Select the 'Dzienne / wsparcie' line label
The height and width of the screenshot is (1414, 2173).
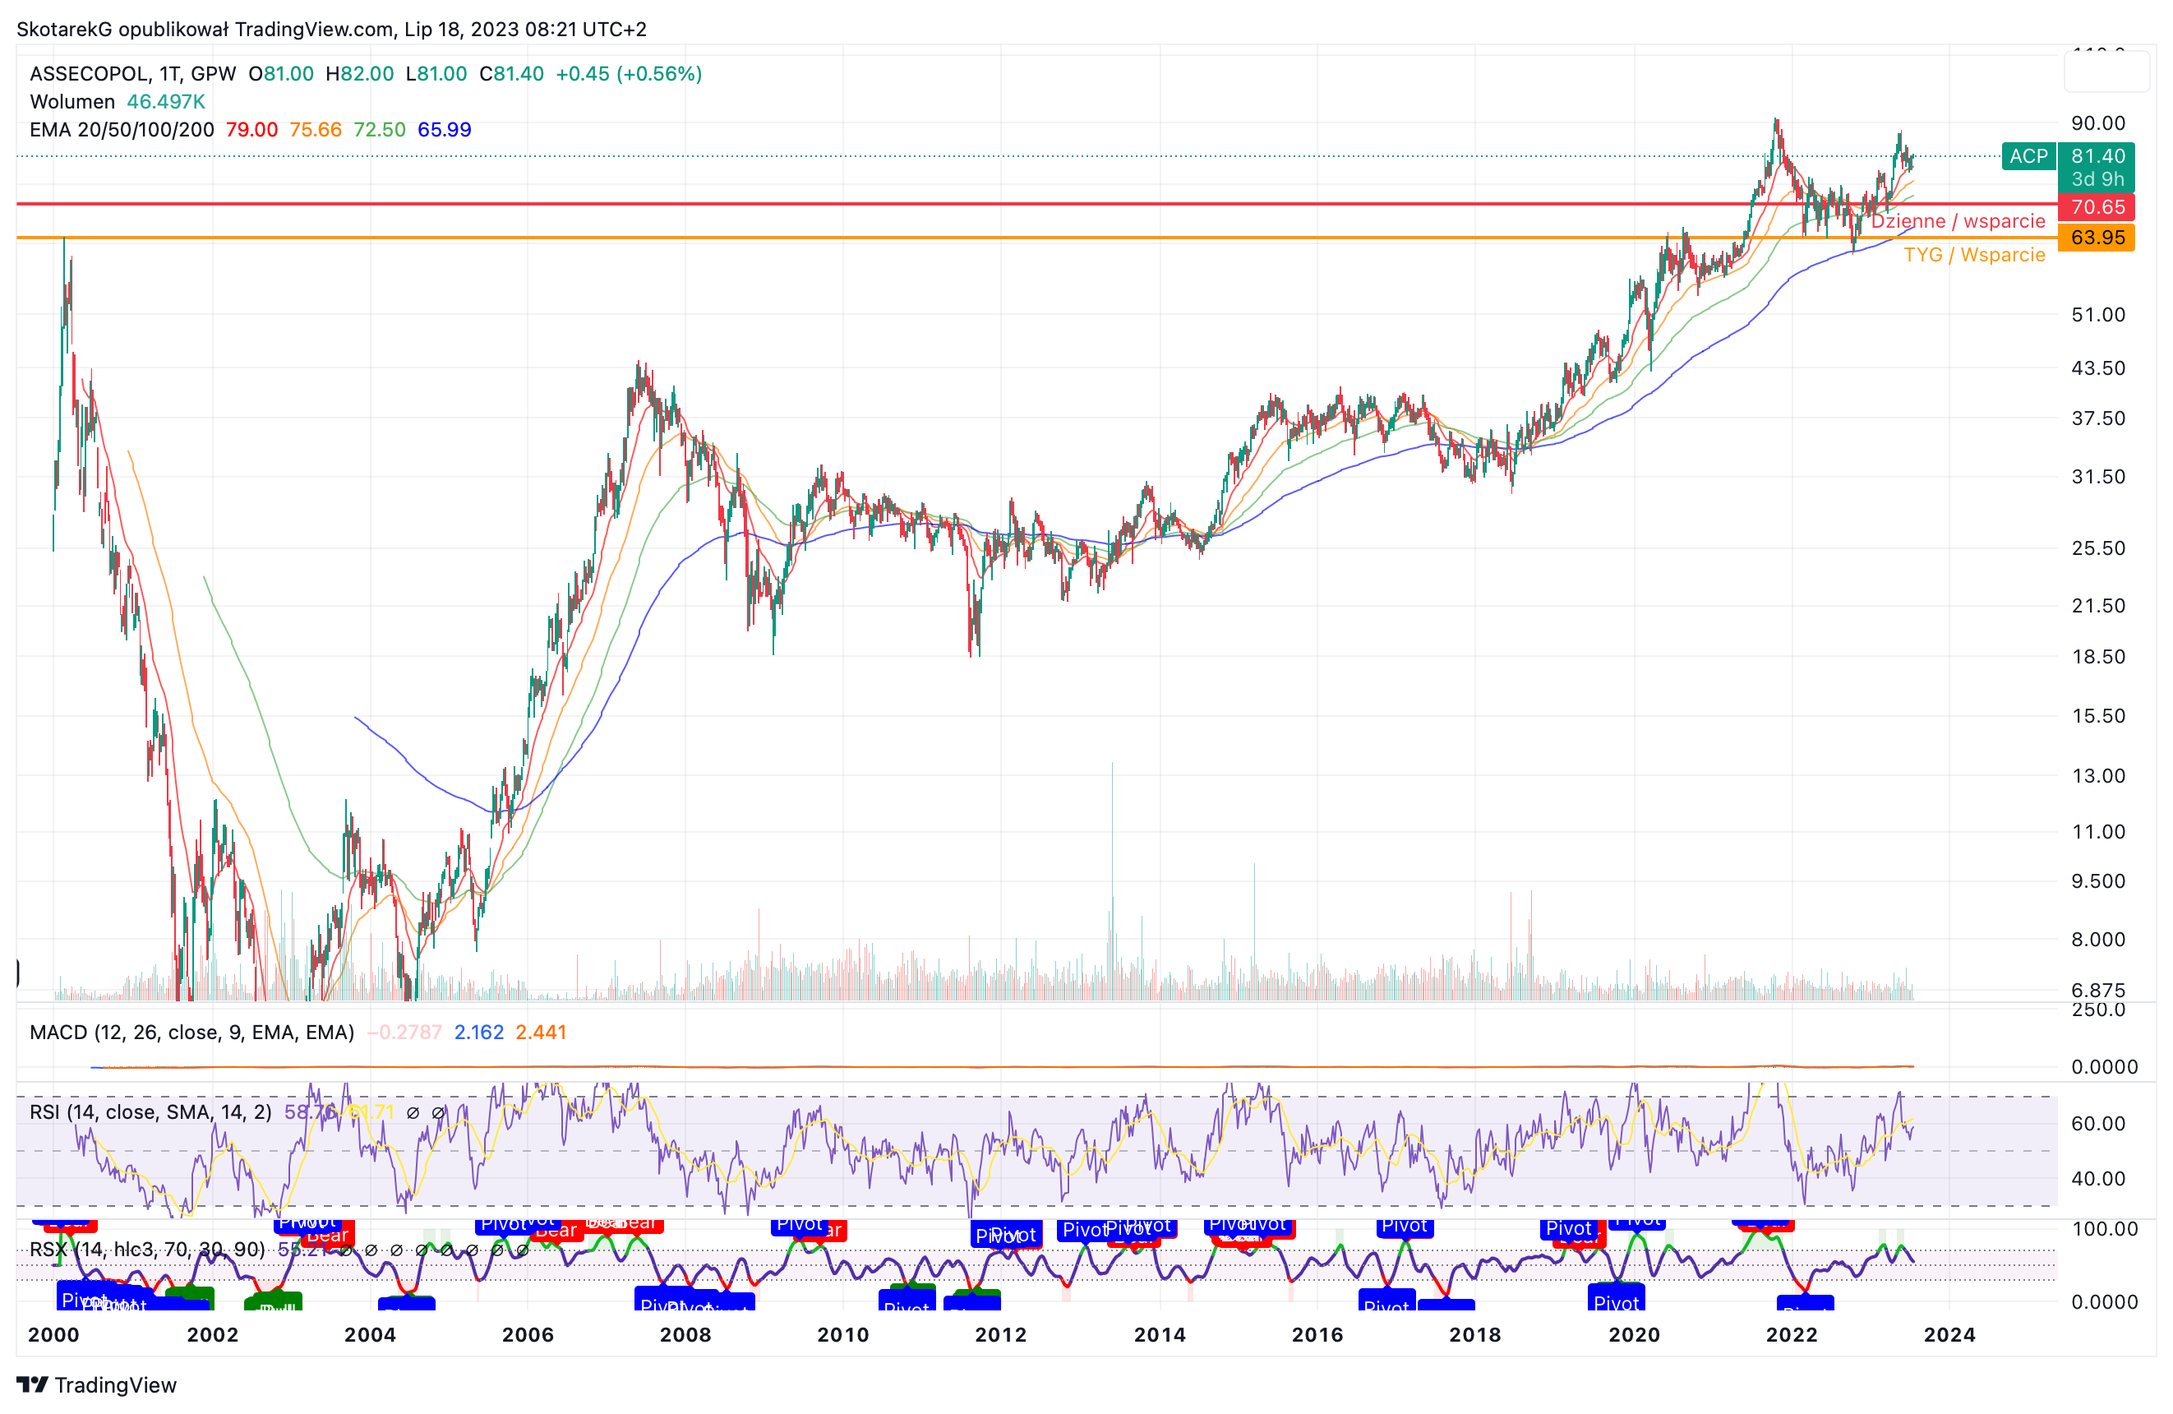coord(1958,221)
